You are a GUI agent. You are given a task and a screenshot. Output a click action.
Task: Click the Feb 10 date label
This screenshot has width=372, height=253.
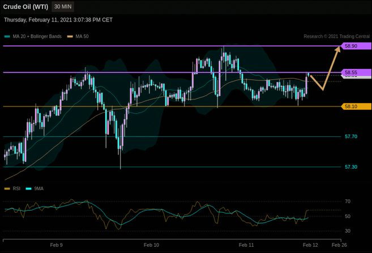tap(151, 245)
